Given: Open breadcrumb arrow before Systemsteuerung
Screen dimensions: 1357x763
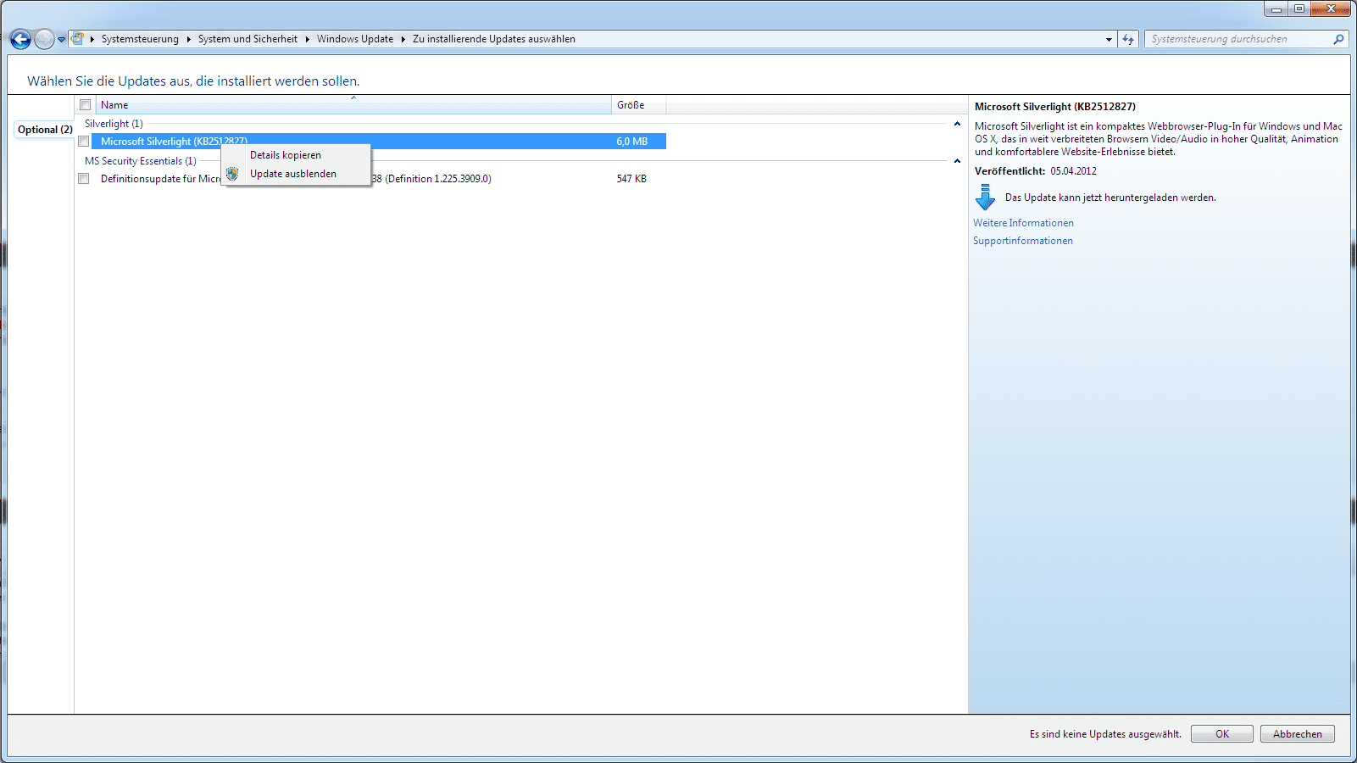Looking at the screenshot, I should [x=92, y=39].
